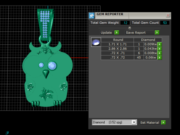Click the 0.008tw weight cell
Image resolution: width=180 pixels, height=135 pixels.
pyautogui.click(x=150, y=53)
